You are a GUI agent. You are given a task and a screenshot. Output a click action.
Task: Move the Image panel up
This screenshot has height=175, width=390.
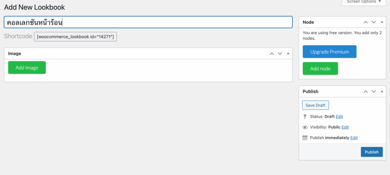(x=272, y=54)
